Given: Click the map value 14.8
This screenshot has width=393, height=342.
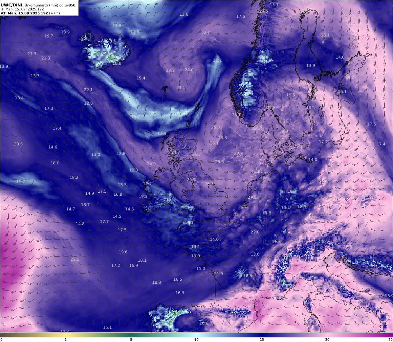Looking at the screenshot, I should click(x=80, y=224).
